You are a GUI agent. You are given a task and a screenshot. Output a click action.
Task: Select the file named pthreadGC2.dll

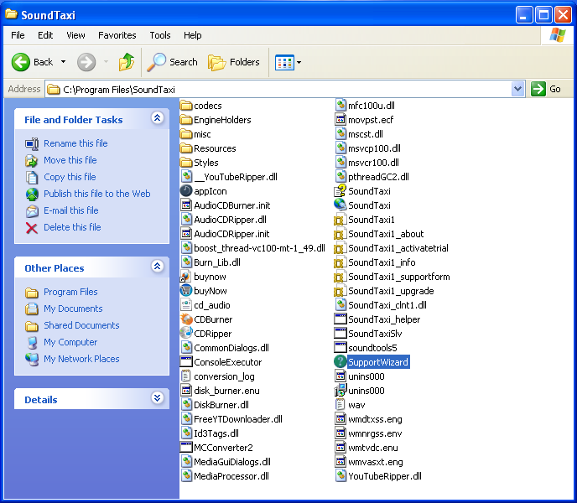379,177
